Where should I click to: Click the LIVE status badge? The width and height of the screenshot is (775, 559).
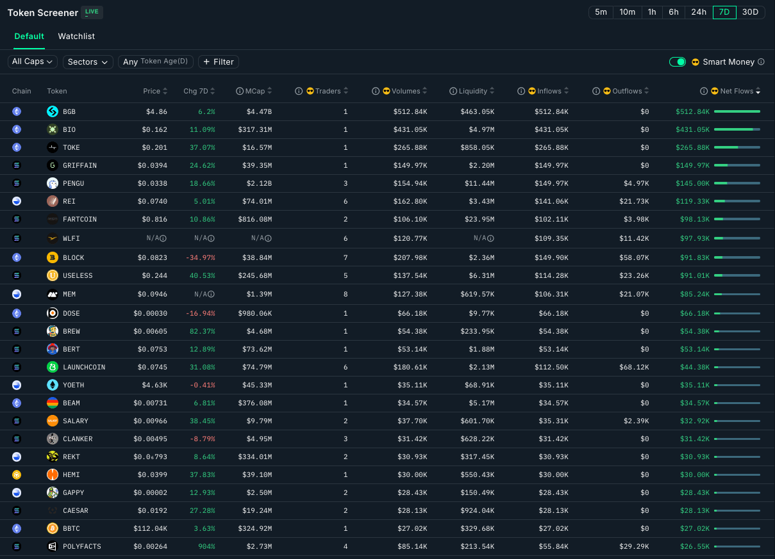pyautogui.click(x=92, y=12)
